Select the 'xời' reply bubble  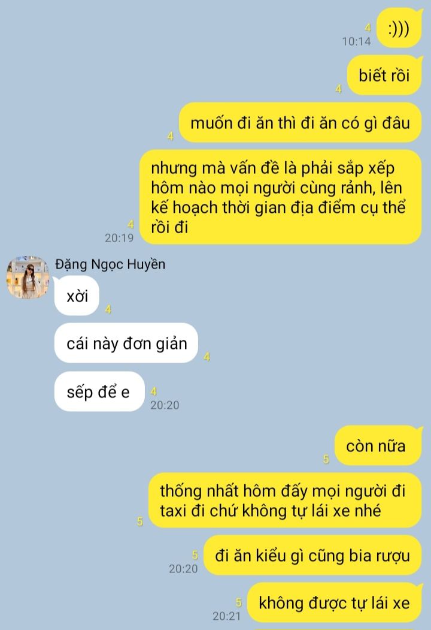point(77,296)
